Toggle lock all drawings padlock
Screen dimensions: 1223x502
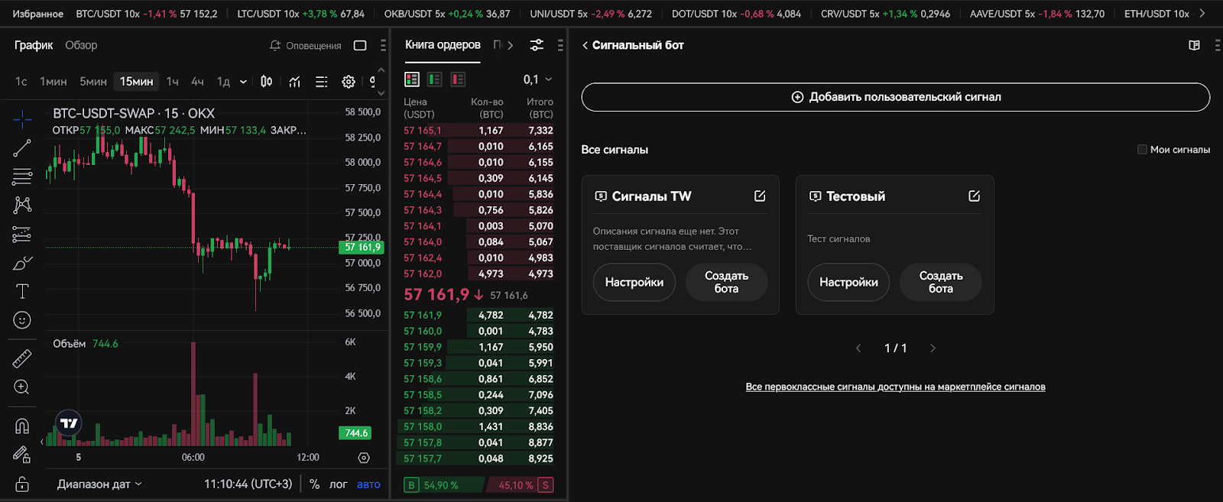coord(22,484)
